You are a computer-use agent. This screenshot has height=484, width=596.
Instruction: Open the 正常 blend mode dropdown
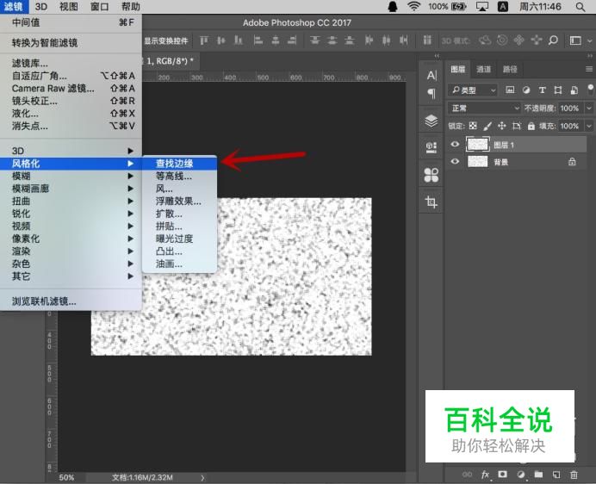pyautogui.click(x=484, y=109)
